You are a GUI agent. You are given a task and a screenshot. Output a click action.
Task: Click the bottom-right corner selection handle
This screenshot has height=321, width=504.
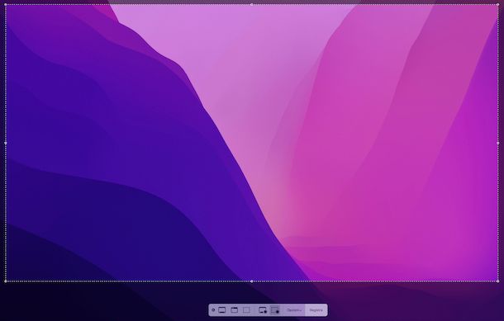point(498,281)
